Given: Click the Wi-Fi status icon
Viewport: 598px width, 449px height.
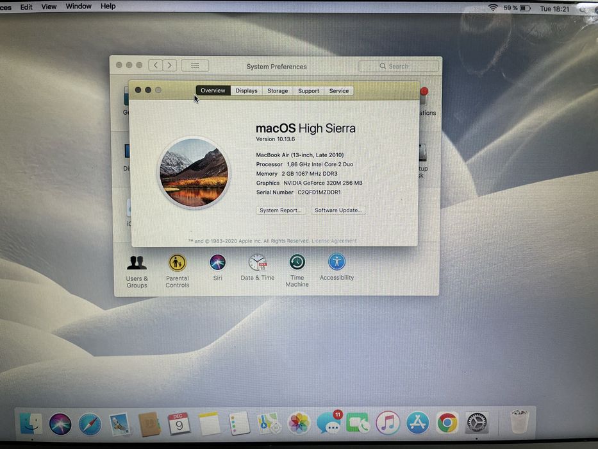Looking at the screenshot, I should [x=493, y=7].
